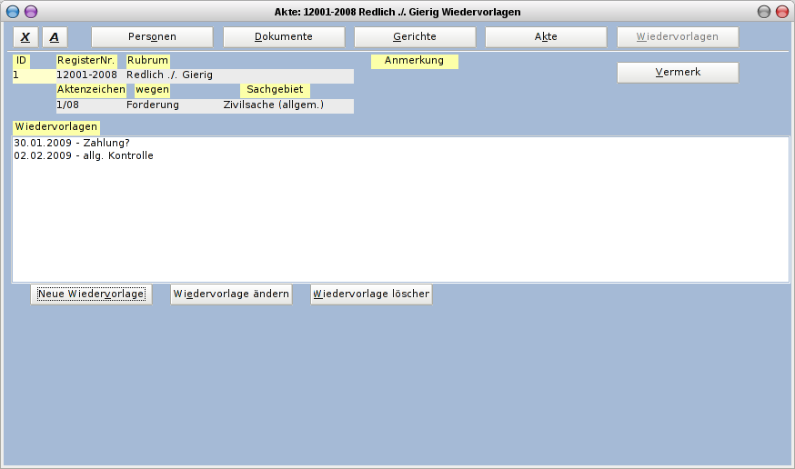Go to the Gerichte section
Screen dimensions: 795x469
[415, 37]
